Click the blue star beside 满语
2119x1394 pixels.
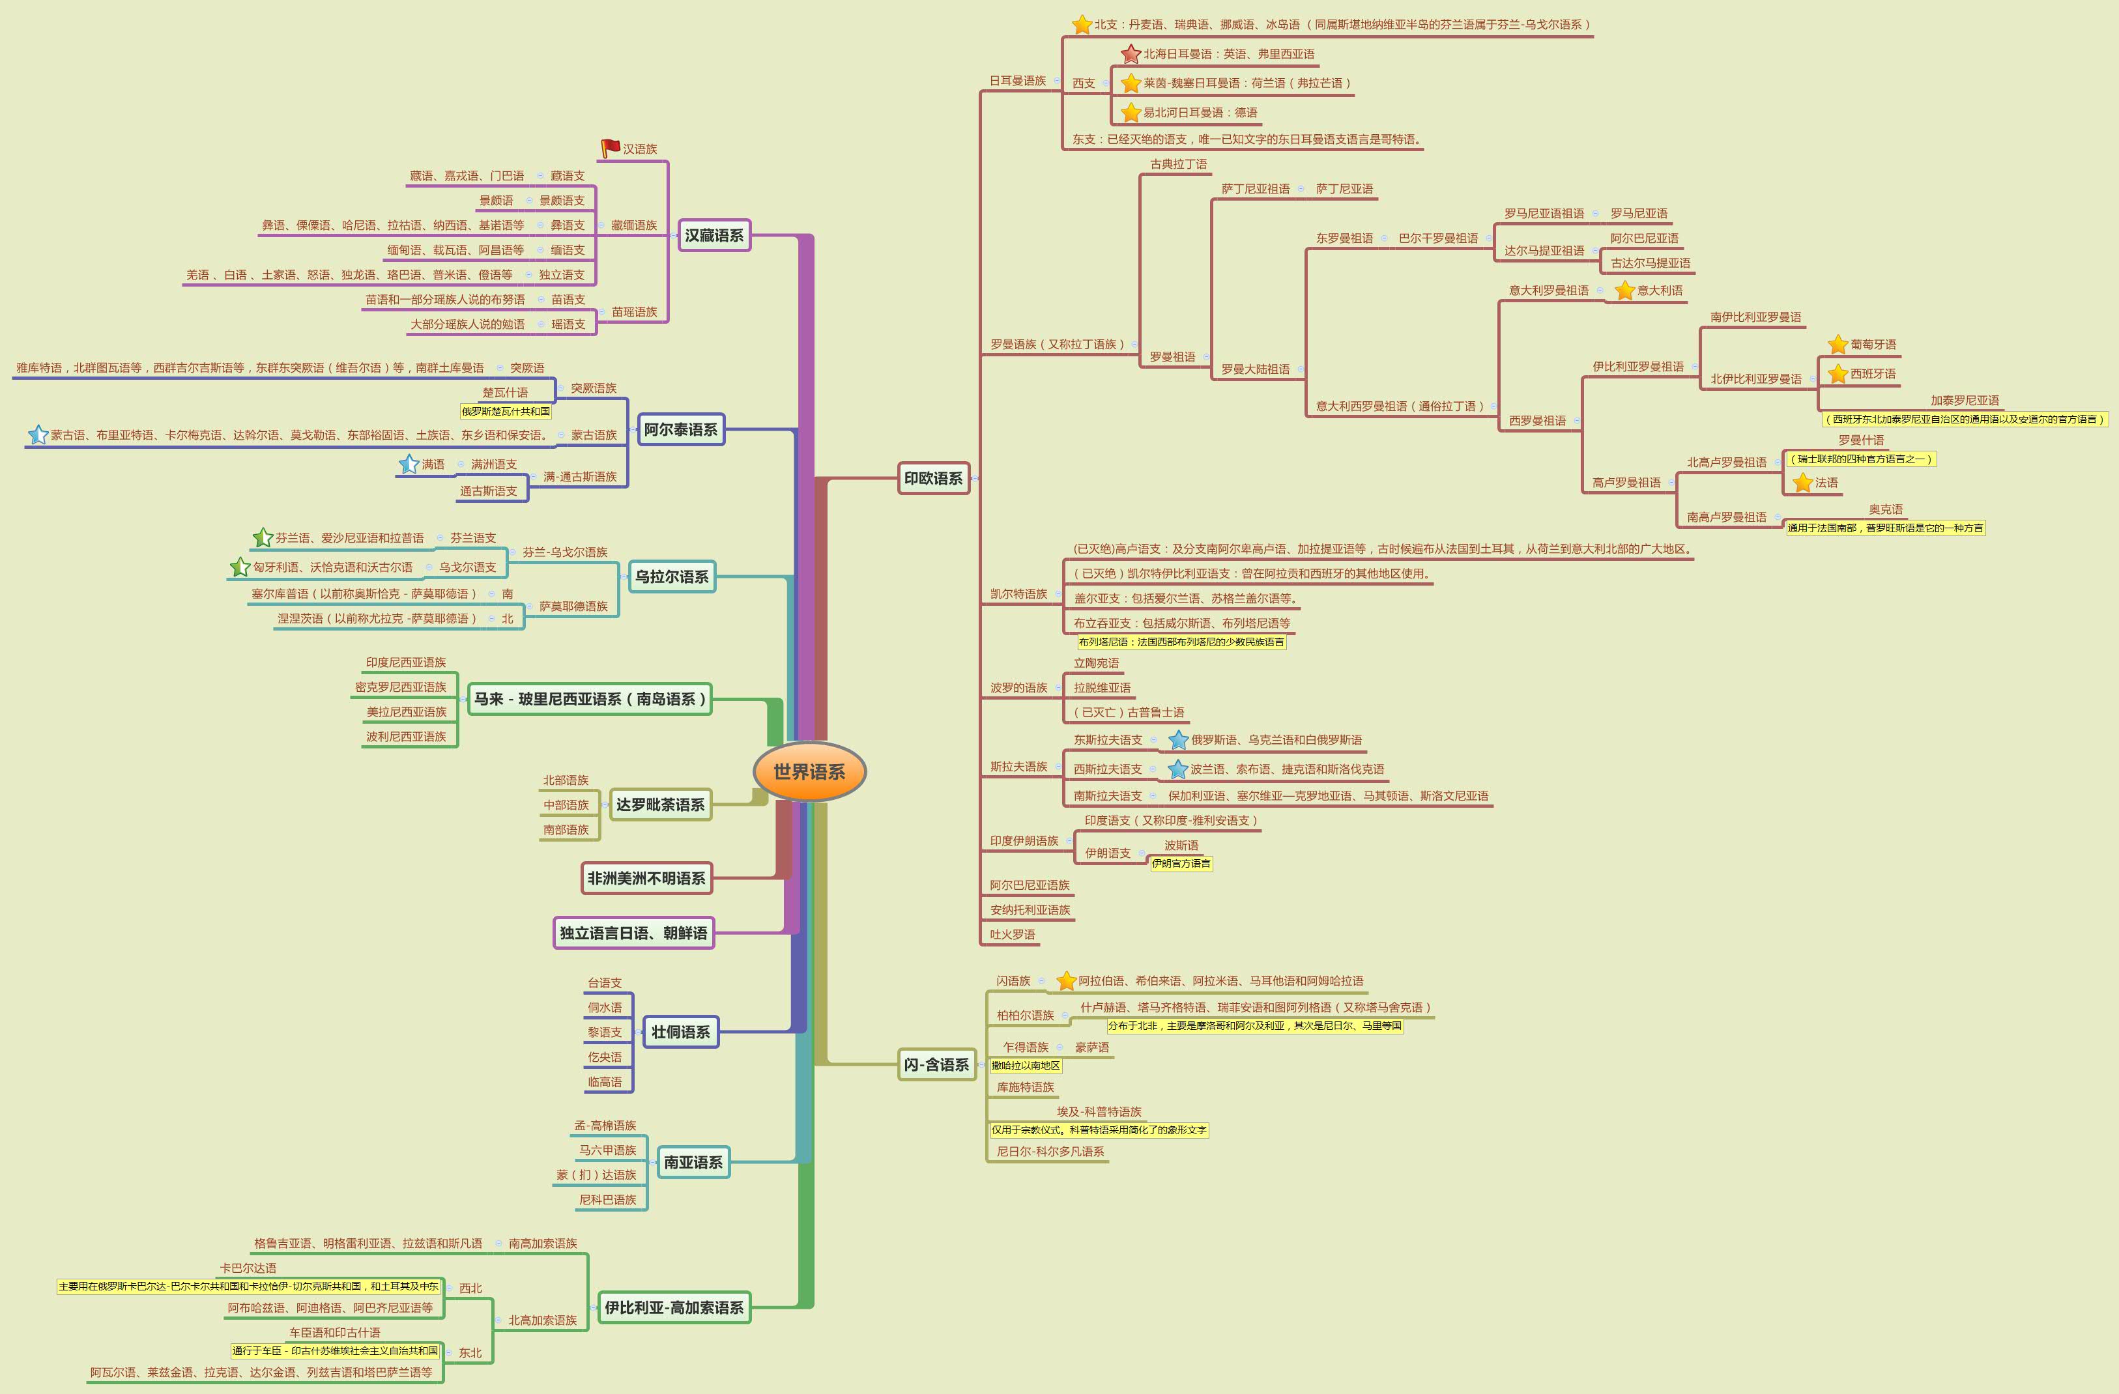[409, 464]
